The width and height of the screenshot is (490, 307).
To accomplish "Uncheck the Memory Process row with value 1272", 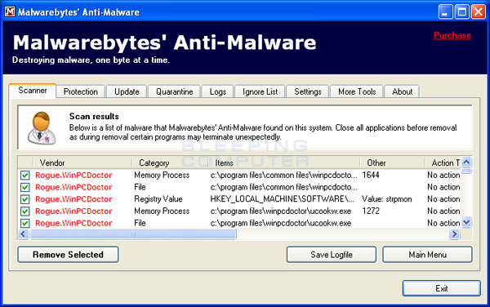I will [25, 211].
